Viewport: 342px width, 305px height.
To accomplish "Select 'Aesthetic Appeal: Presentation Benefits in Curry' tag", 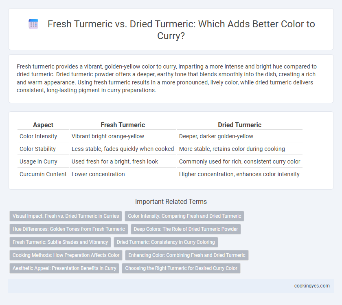I will (x=64, y=268).
